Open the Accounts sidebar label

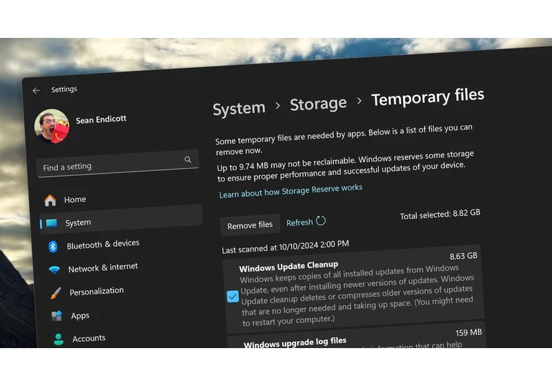(x=89, y=338)
